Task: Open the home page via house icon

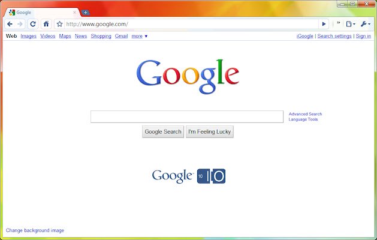Action: tap(46, 24)
